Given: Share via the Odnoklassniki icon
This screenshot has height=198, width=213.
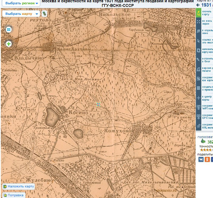Looking at the screenshot, I should pos(207,159).
